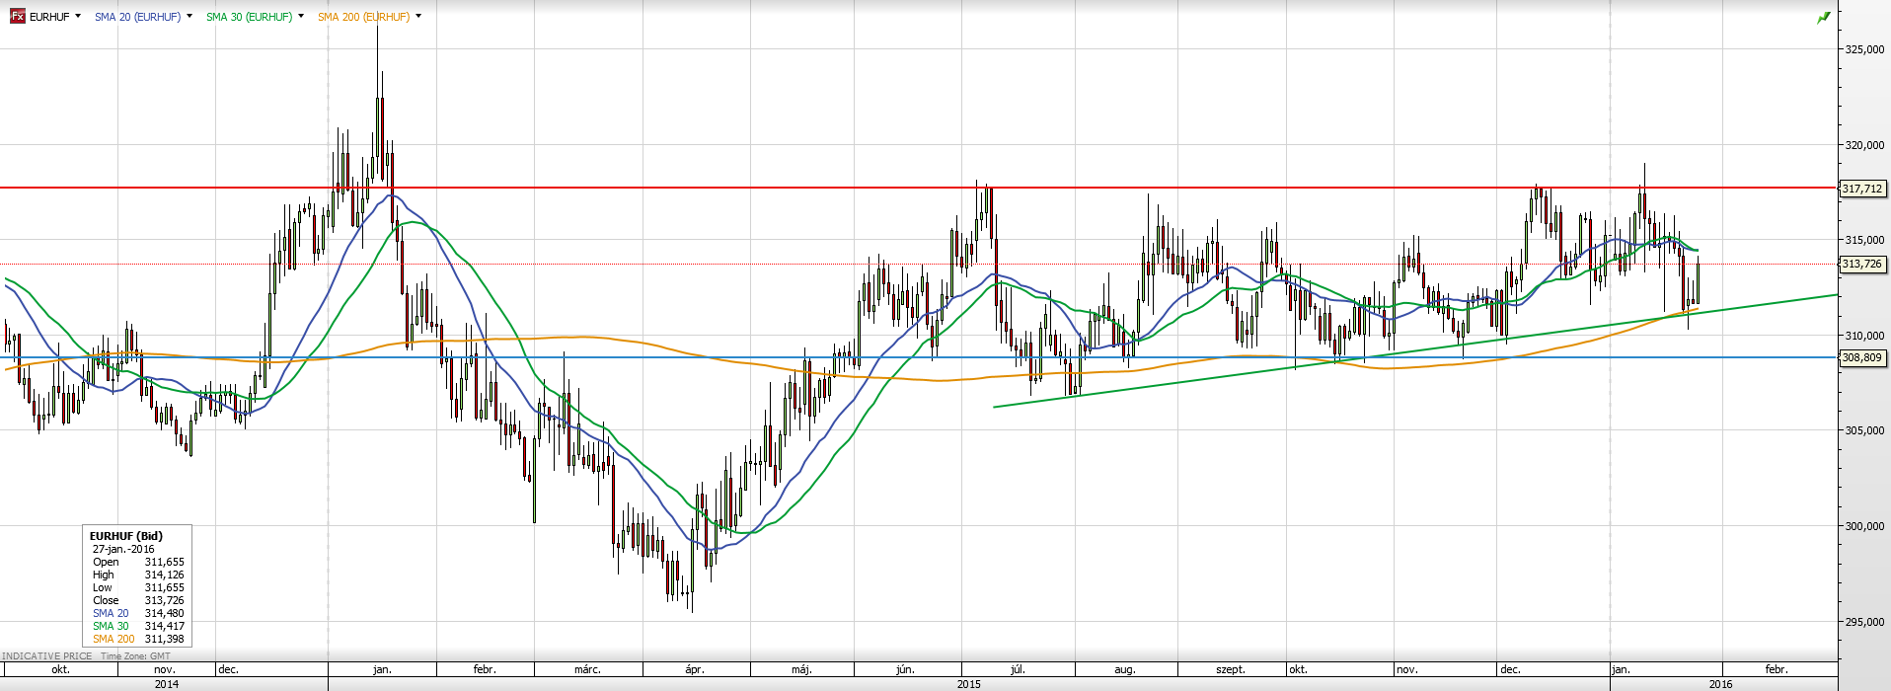Click the 300,000 price axis value
The width and height of the screenshot is (1891, 691).
1864,526
